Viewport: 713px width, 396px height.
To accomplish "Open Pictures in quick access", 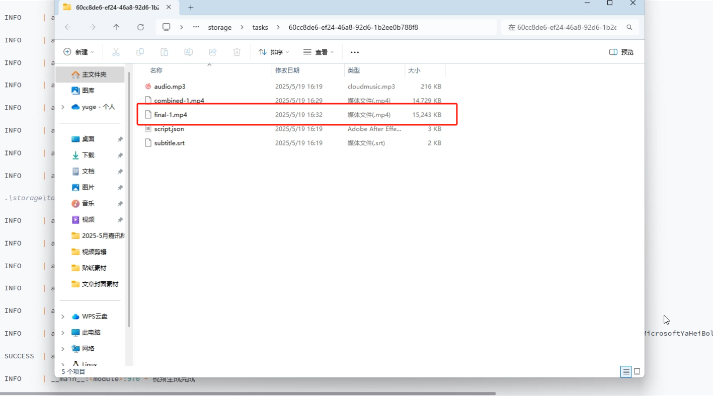I will [x=84, y=187].
